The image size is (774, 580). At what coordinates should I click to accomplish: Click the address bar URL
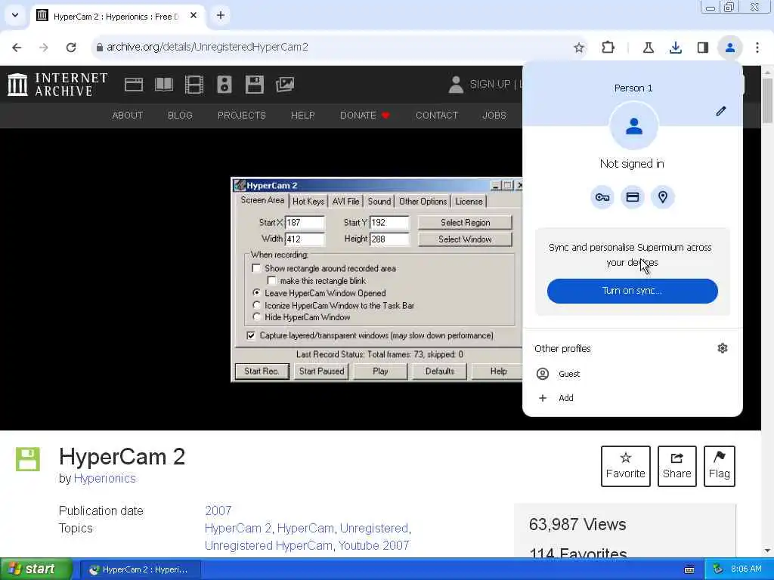[207, 47]
